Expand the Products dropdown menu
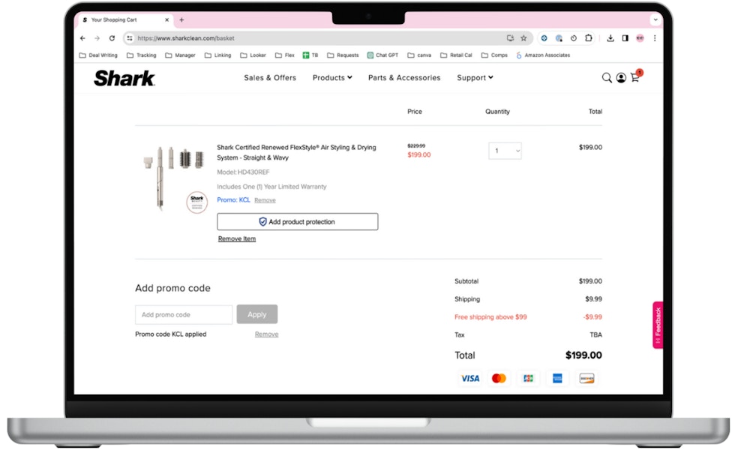The width and height of the screenshot is (735, 450). [332, 78]
